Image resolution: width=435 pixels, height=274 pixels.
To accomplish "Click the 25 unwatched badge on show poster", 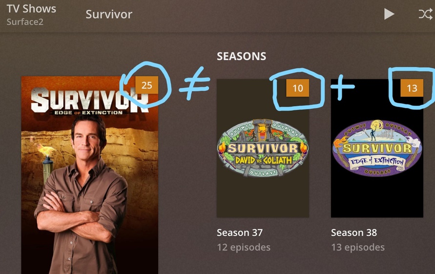I will click(147, 85).
